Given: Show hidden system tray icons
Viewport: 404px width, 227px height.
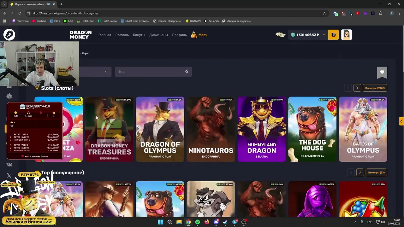Looking at the screenshot, I should click(355, 222).
